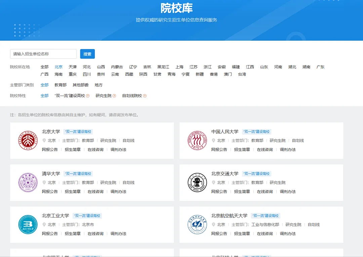This screenshot has width=363, height=257.
Task: Select 其他部委 department filter
Action: (81, 85)
